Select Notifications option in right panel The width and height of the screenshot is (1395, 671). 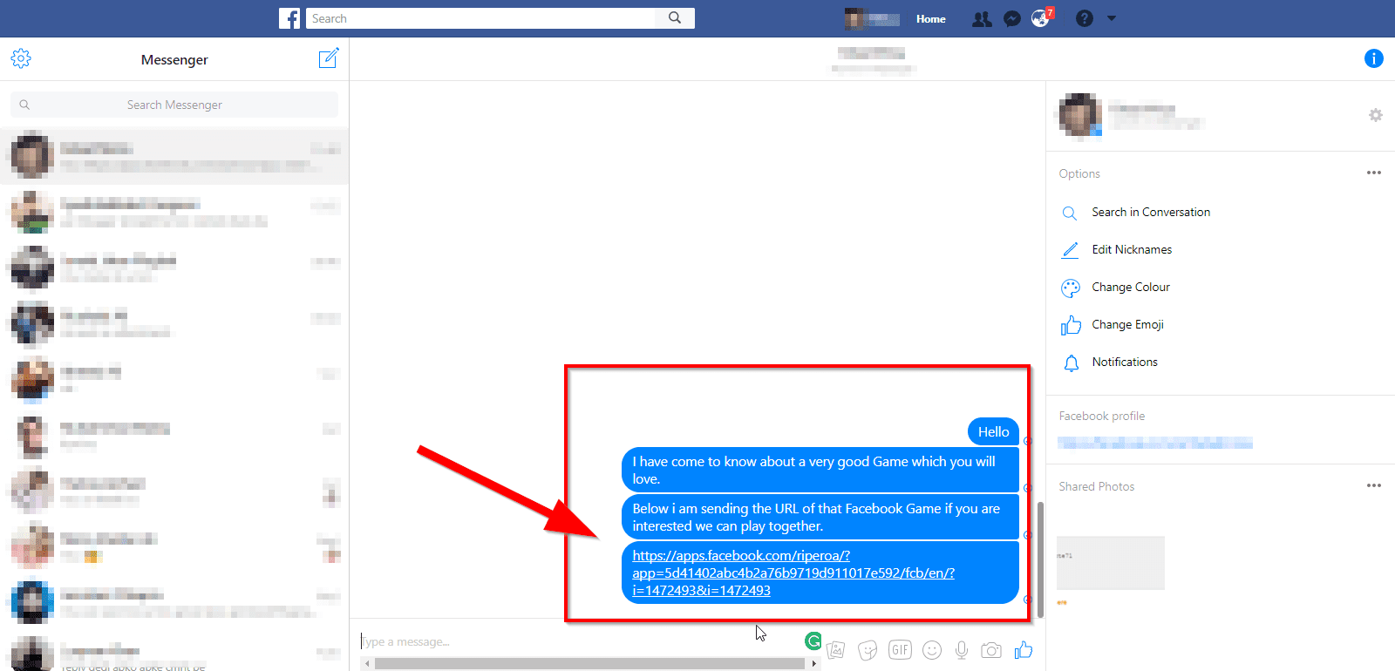coord(1125,362)
